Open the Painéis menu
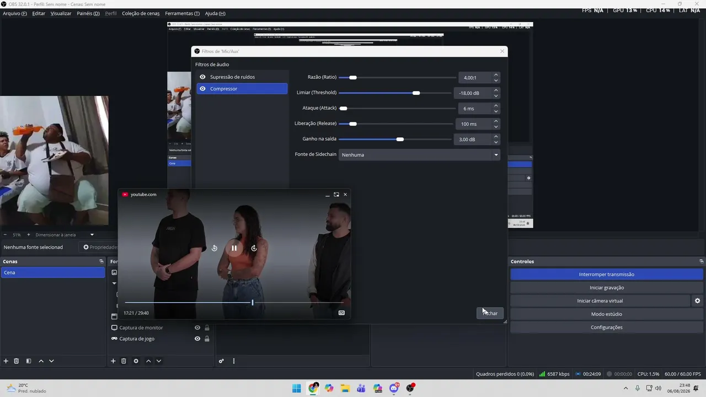Viewport: 706px width, 397px height. point(88,13)
